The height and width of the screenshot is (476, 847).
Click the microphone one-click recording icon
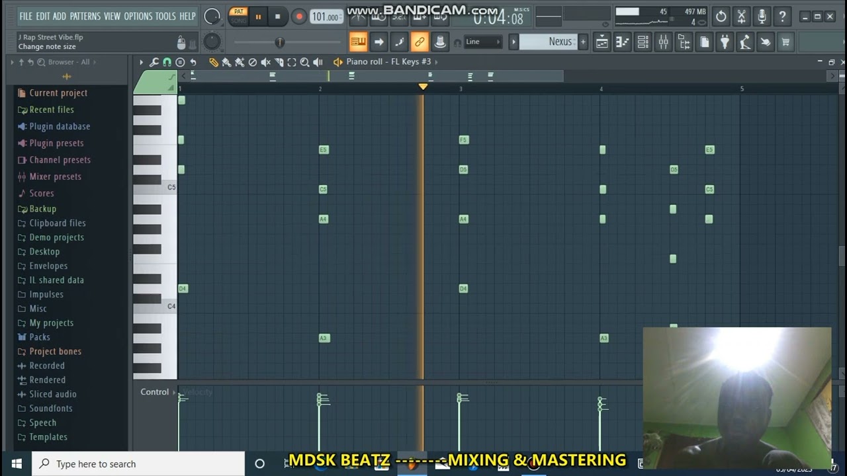pyautogui.click(x=762, y=17)
